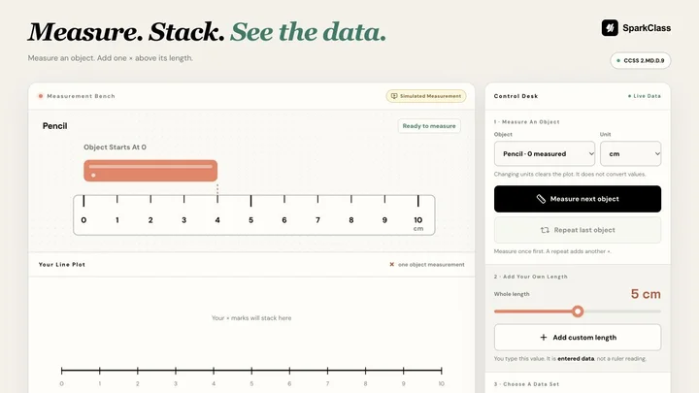Viewport: 699px width, 393px height.
Task: Click the ruler mark labeled 7
Action: coord(317,220)
